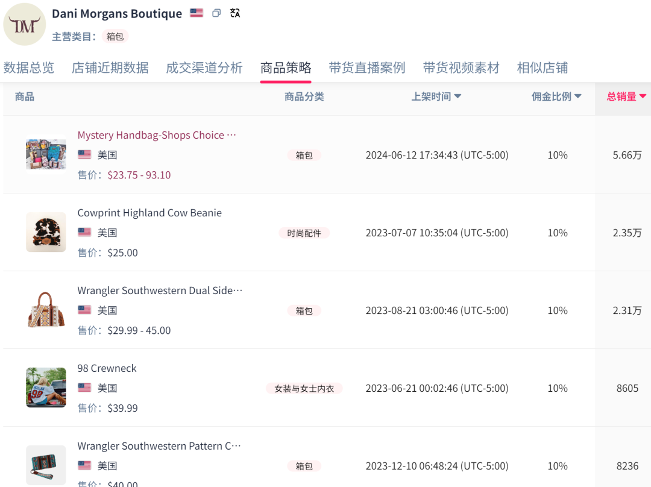
Task: Click the Cowprint Beanie product thumbnail
Action: coord(46,232)
